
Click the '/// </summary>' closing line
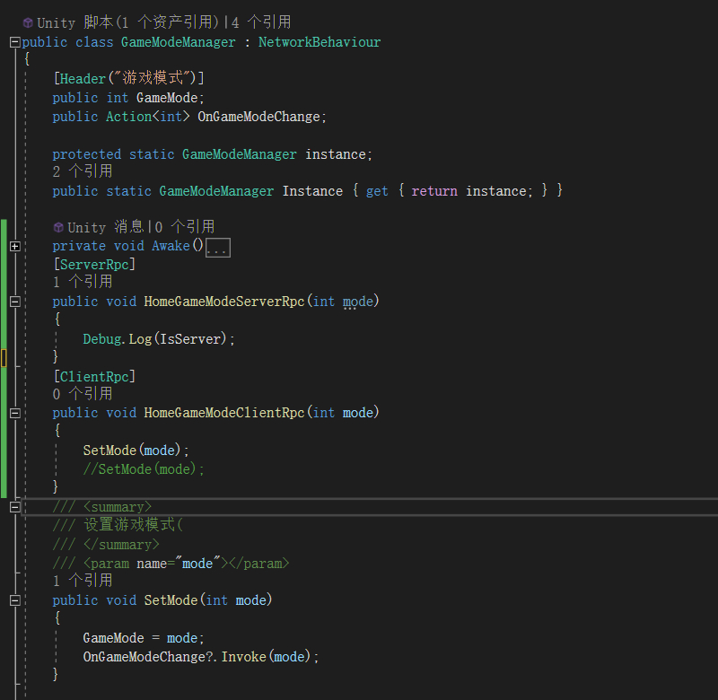coord(106,545)
